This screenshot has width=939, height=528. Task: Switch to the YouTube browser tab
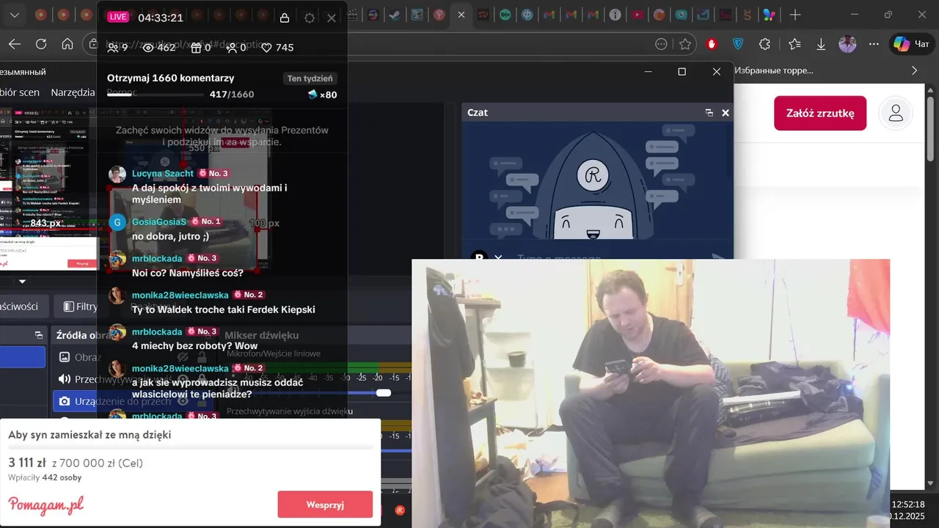point(637,15)
